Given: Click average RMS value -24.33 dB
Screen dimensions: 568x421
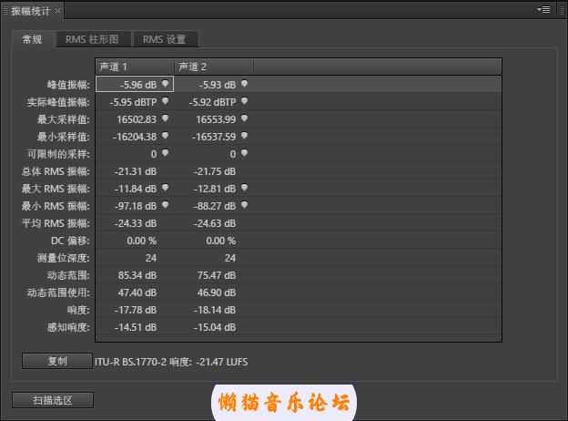Looking at the screenshot, I should (x=136, y=223).
